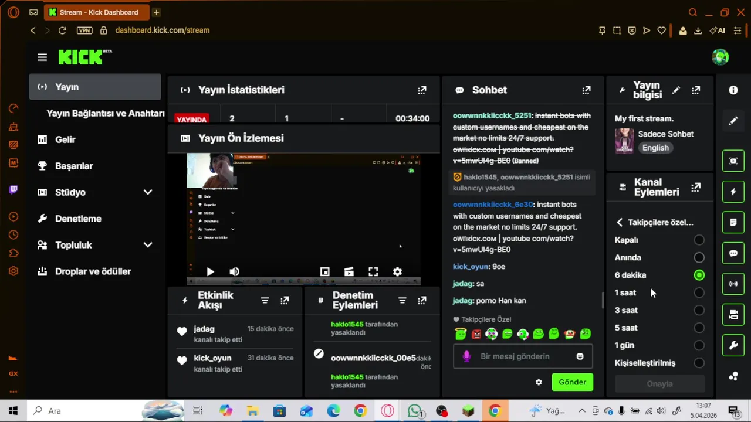Image resolution: width=751 pixels, height=422 pixels.
Task: Toggle the chat bubble widget icon
Action: [x=733, y=253]
